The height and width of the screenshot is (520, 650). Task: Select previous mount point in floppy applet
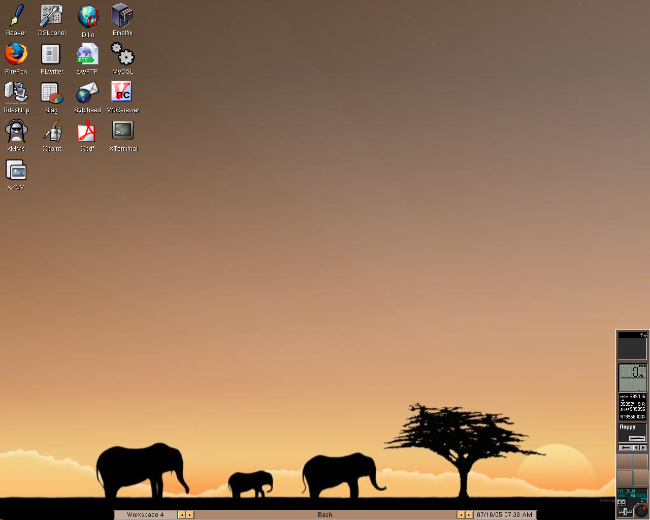click(636, 447)
